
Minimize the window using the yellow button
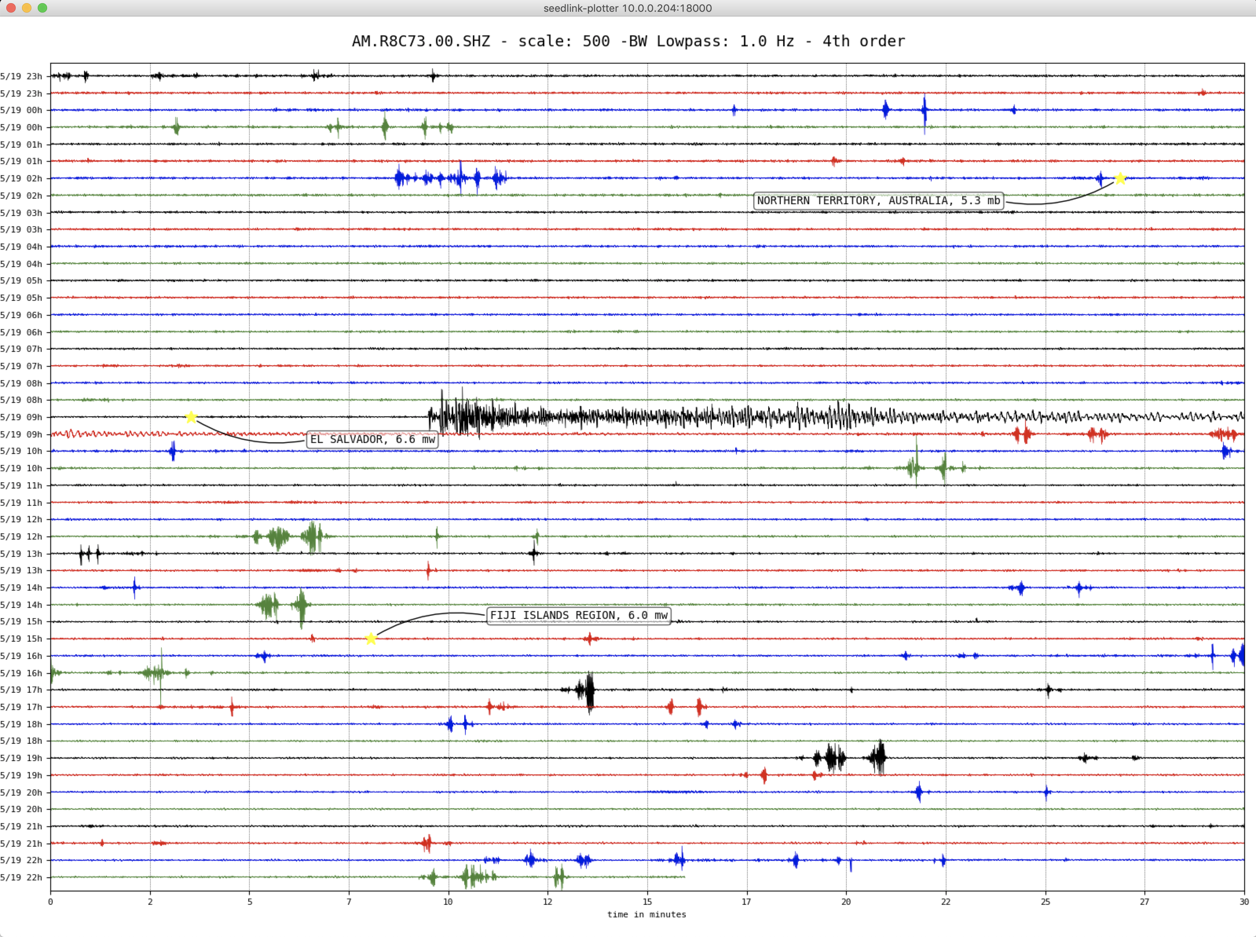[x=27, y=8]
